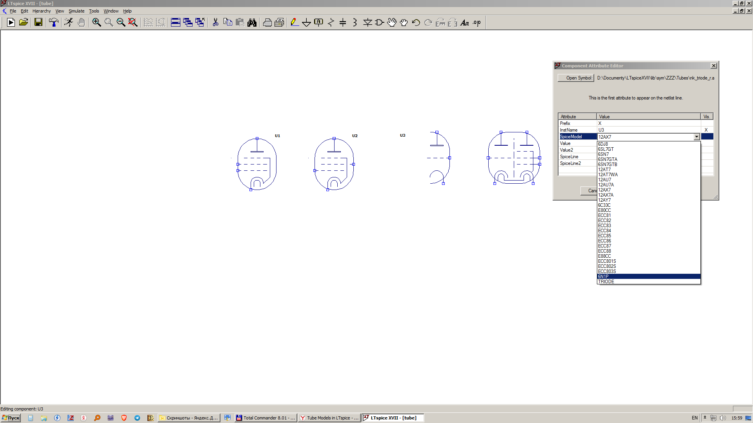753x423 pixels.
Task: Open the Tools menu
Action: point(94,11)
